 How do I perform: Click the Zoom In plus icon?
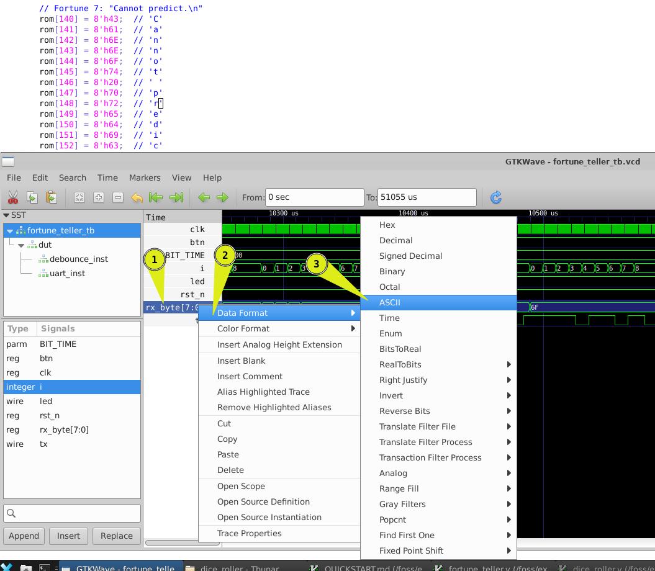coord(99,197)
